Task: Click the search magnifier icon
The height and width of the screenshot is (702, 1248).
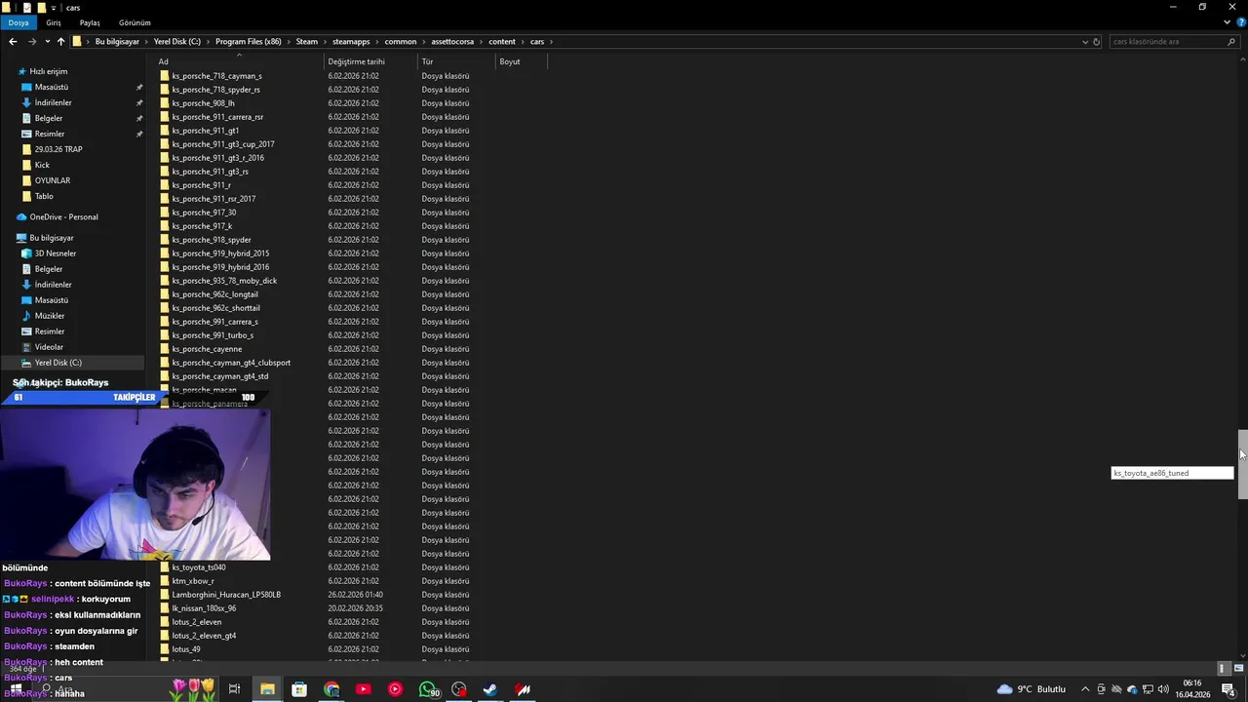Action: (x=1231, y=42)
